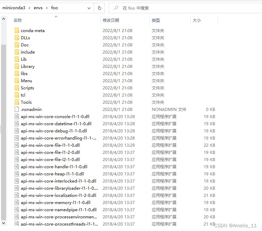Click the Scripts folder icon

click(x=17, y=88)
